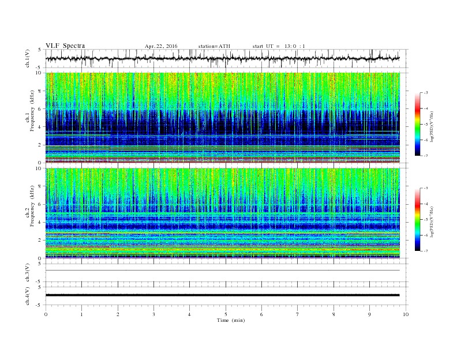This screenshot has width=457, height=353.
Task: Click the "6" kHz tick on ch.1 axis
Action: point(40,109)
